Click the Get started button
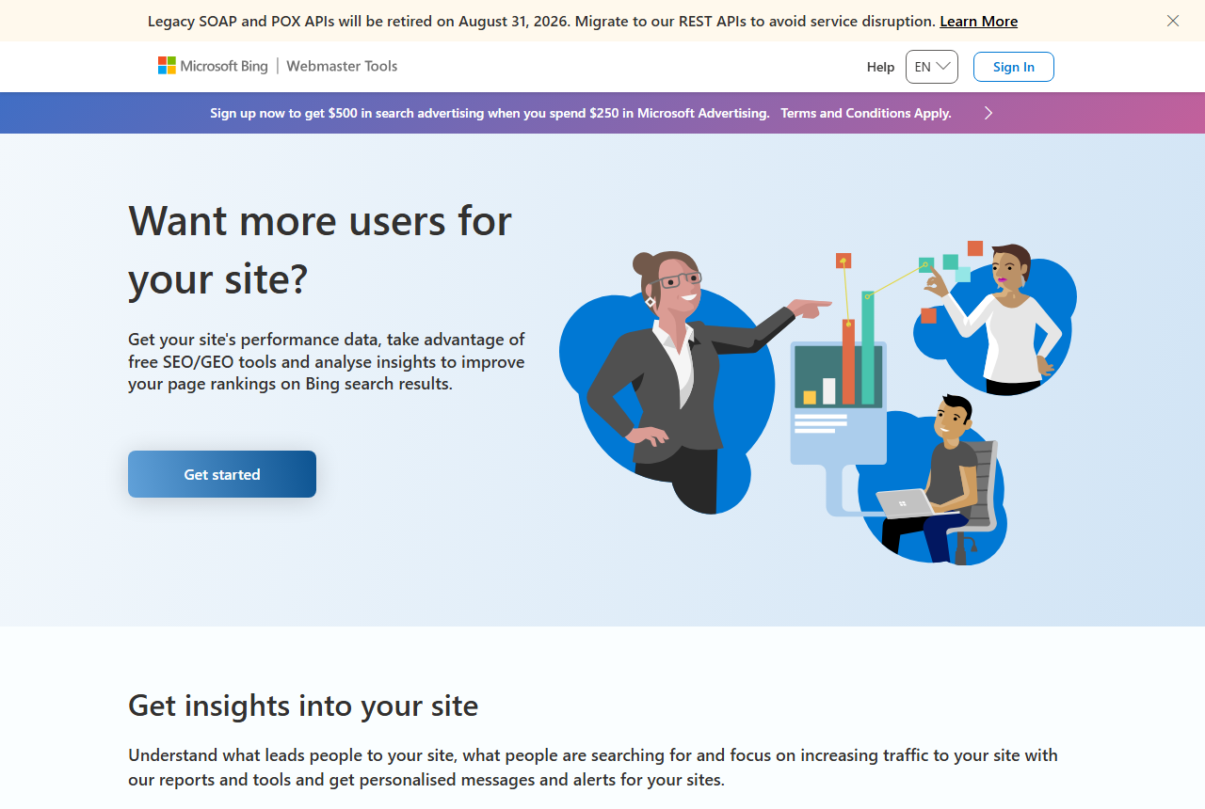 (222, 474)
